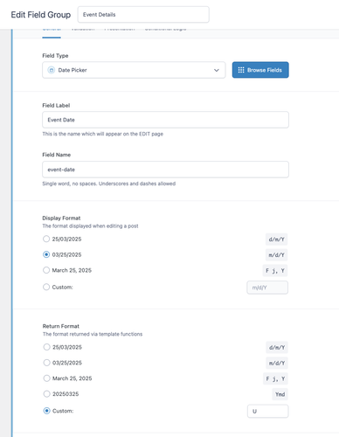
Task: Click the event-date field name input
Action: [x=165, y=170]
